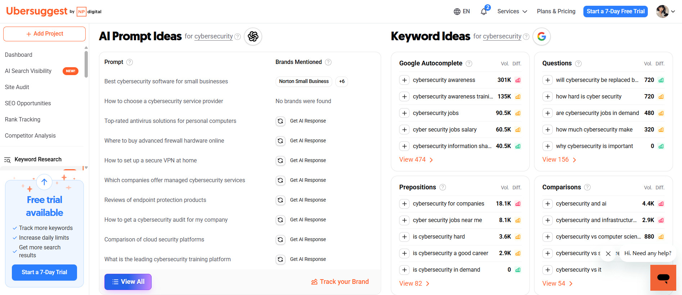Expand the Services dropdown
Image resolution: width=682 pixels, height=295 pixels.
point(511,11)
